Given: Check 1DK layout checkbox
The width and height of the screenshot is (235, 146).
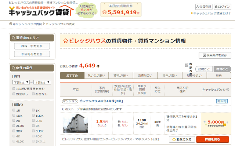Looking at the screenshot, I should point(14,115).
